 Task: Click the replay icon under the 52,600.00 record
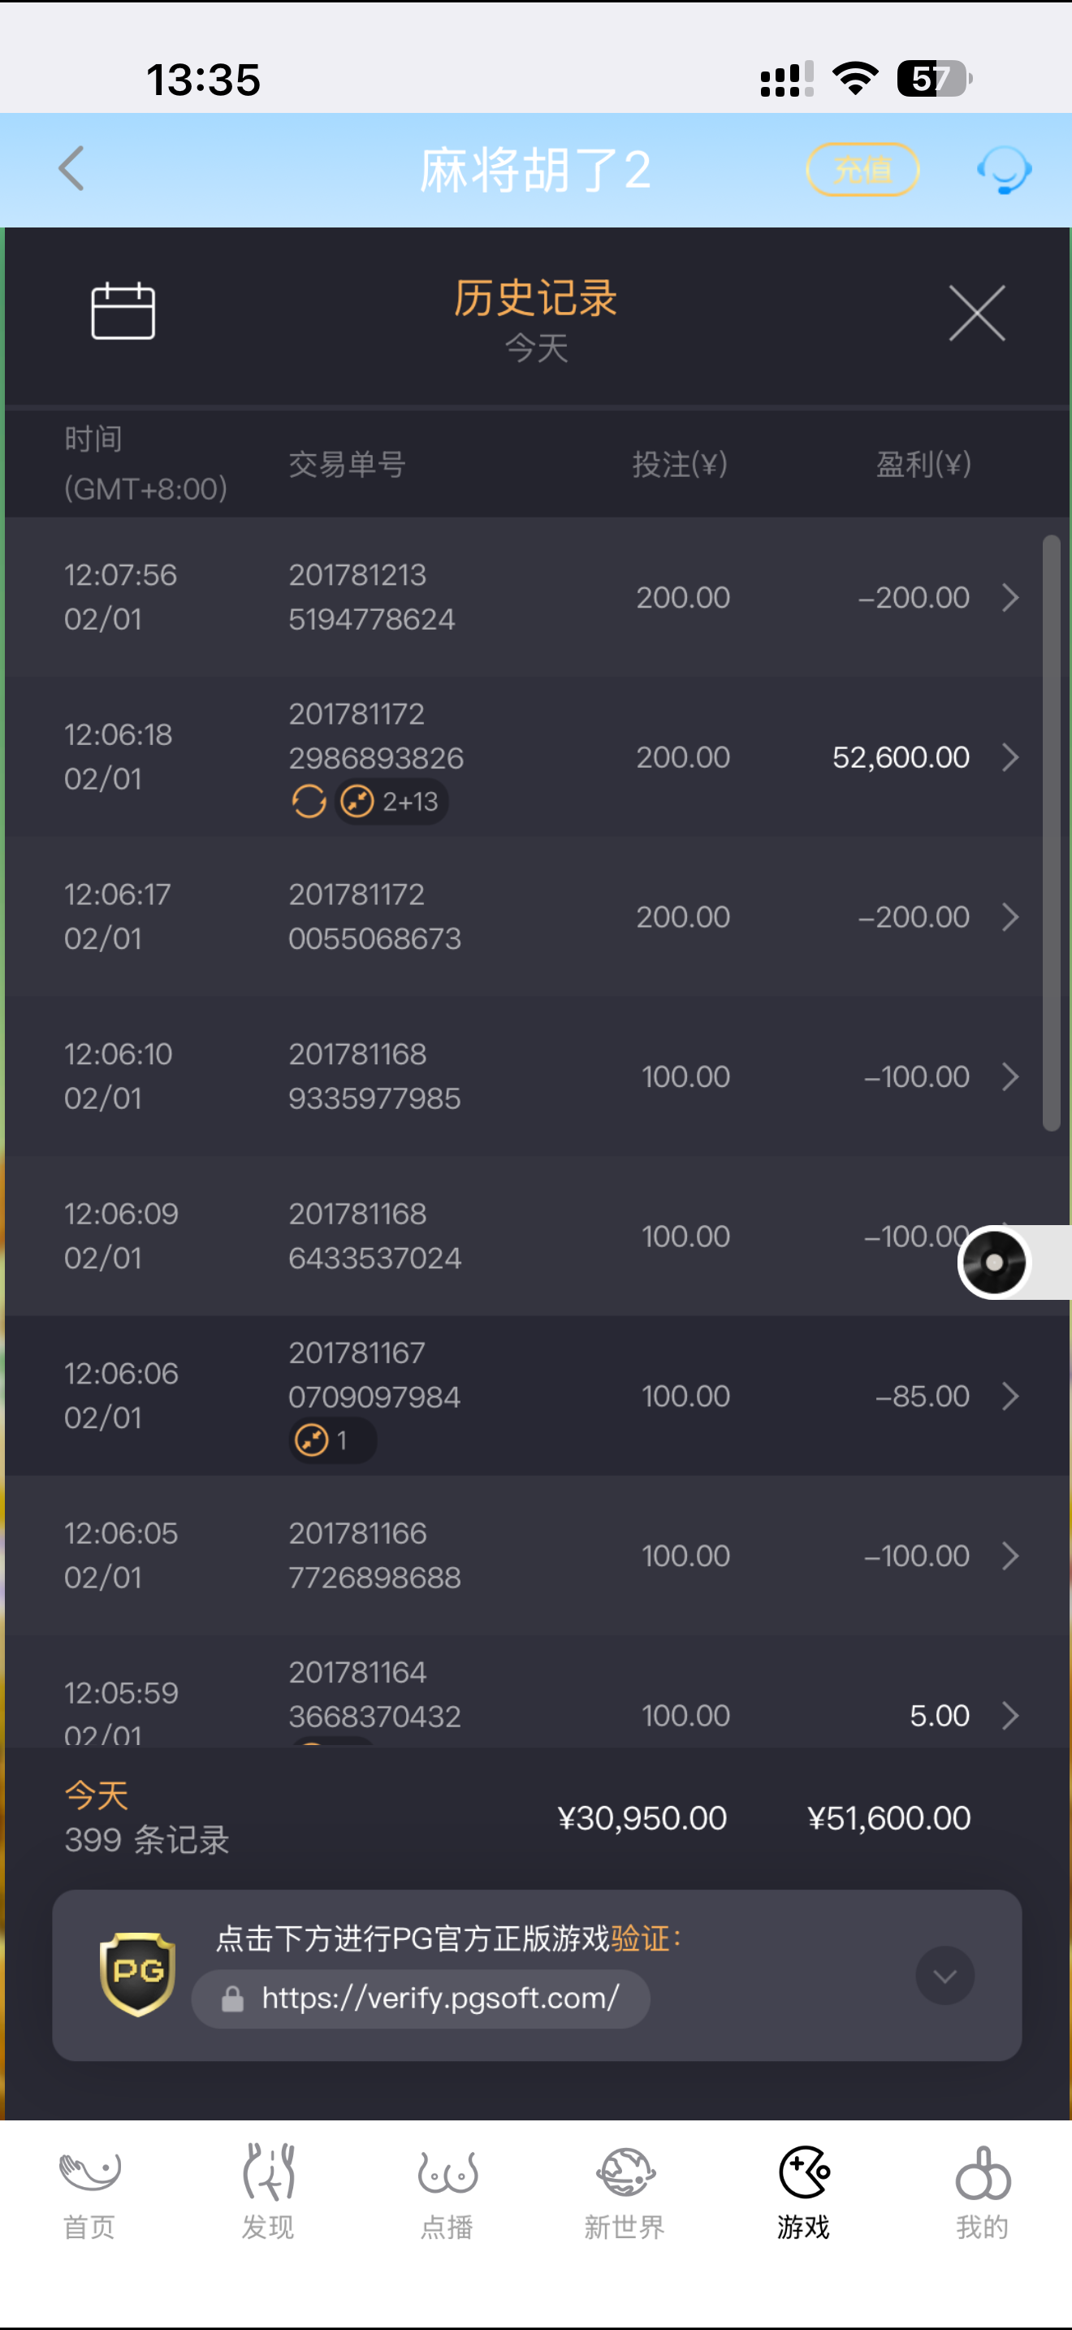309,801
